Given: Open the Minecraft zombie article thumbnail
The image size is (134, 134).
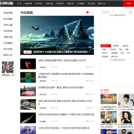Looking at the screenshot, I should pyautogui.click(x=28, y=77).
